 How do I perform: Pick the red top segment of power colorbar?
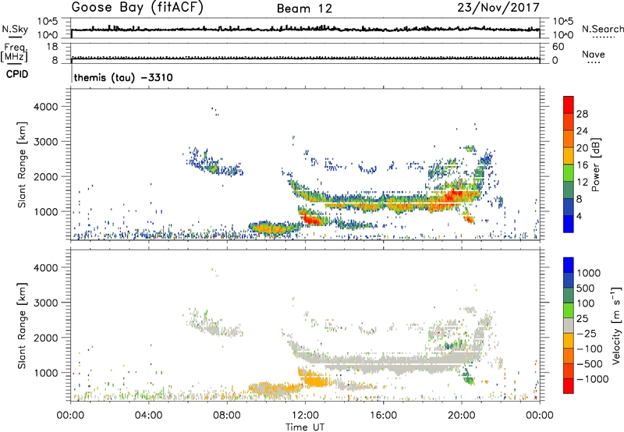point(569,104)
